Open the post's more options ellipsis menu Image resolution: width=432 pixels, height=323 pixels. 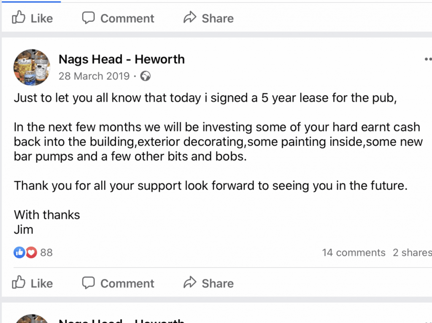pyautogui.click(x=427, y=59)
